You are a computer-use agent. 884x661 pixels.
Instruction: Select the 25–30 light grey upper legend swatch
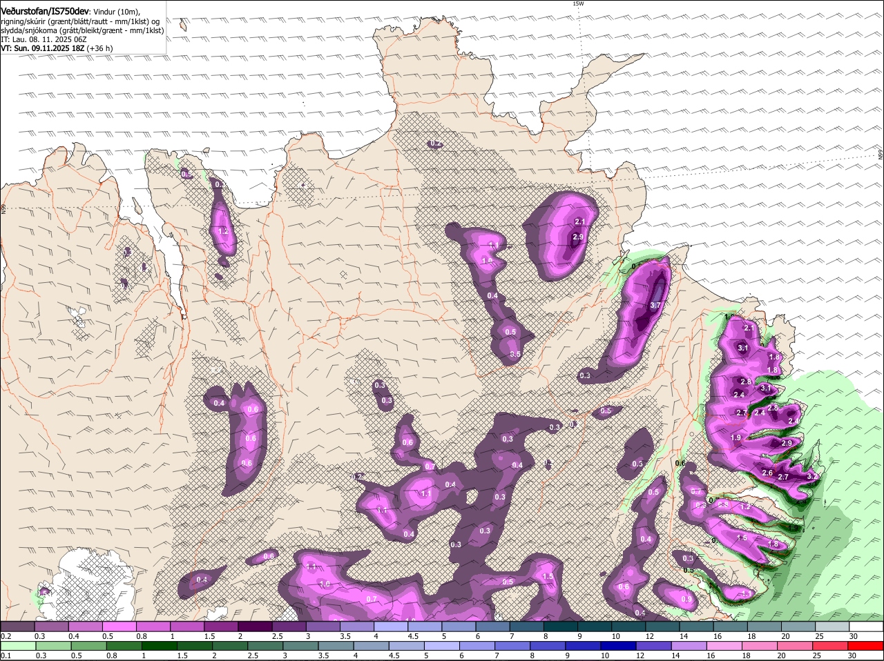[834, 627]
